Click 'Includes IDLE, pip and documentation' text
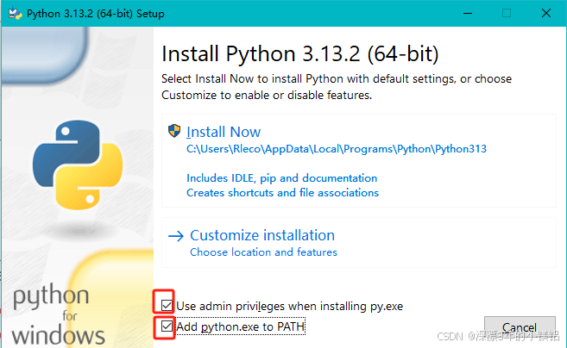The image size is (567, 348). (x=281, y=178)
